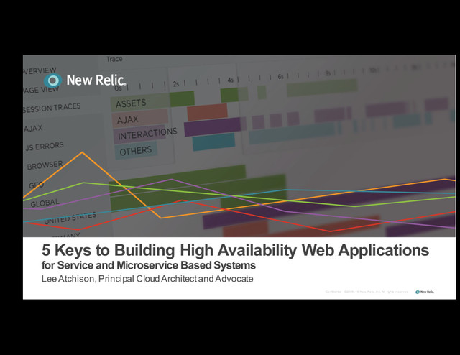Select the title '5 Keys to Building High Availability Web Applications'
The width and height of the screenshot is (460, 355).
[x=235, y=250]
